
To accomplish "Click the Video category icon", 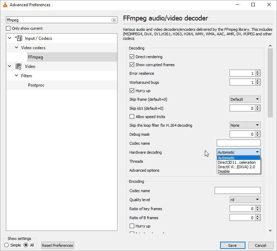I will [x=19, y=66].
